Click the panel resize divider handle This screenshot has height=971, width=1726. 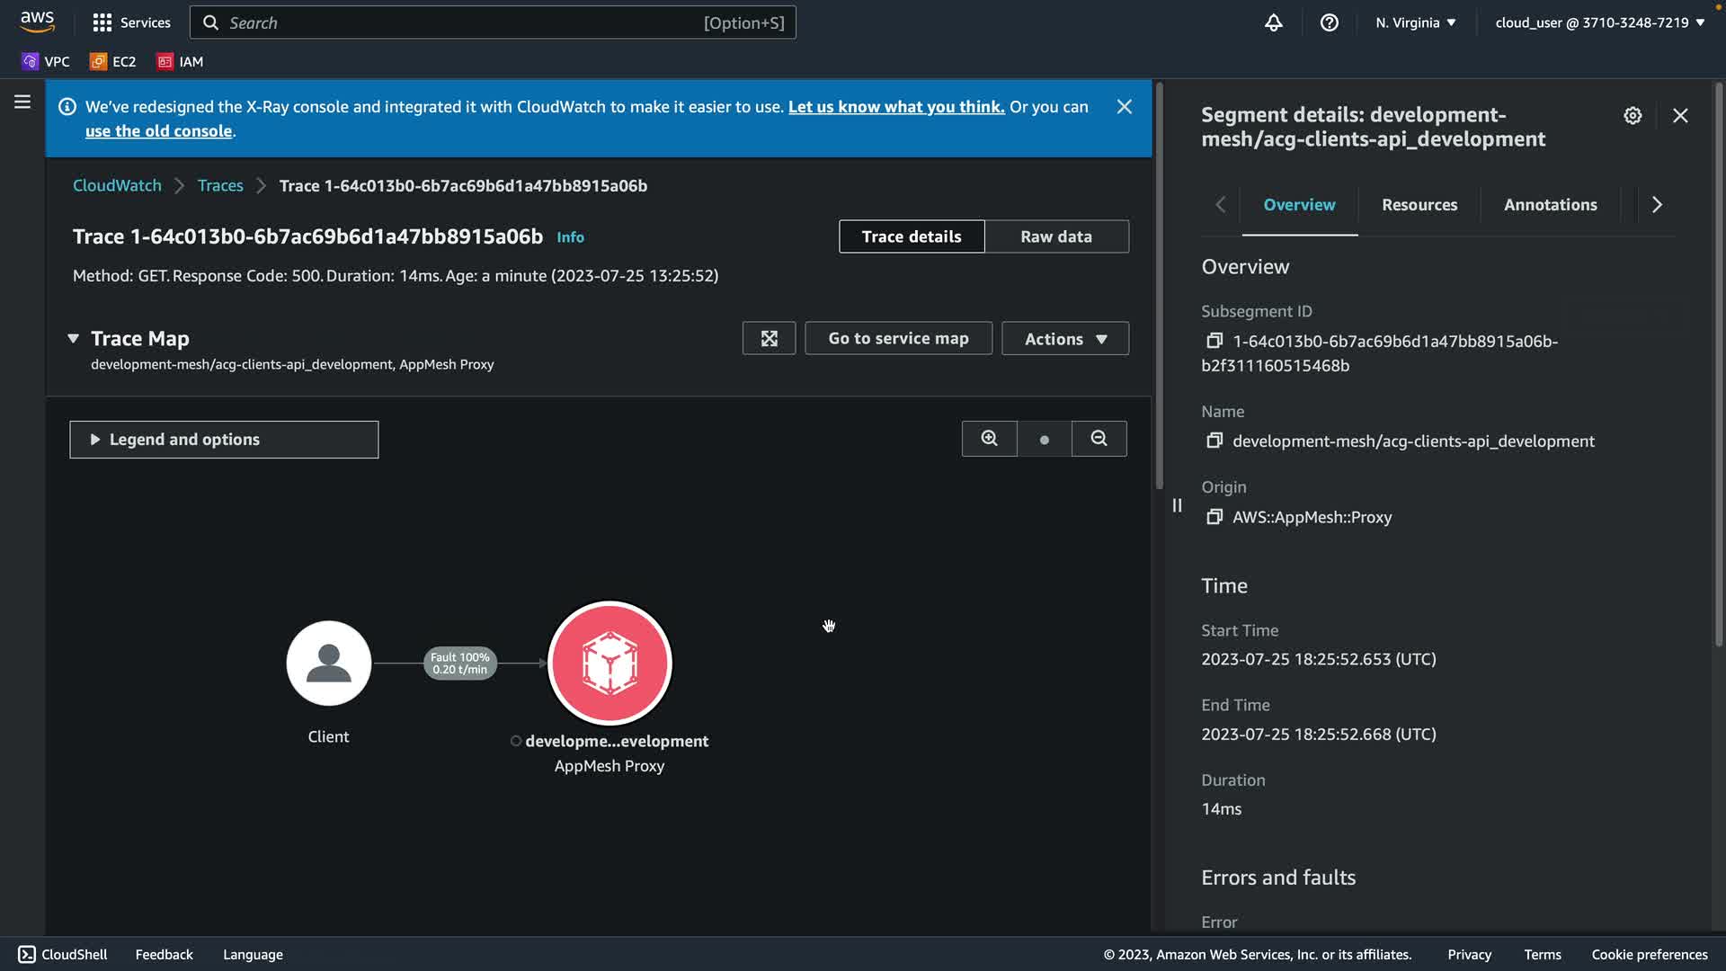[x=1177, y=505]
